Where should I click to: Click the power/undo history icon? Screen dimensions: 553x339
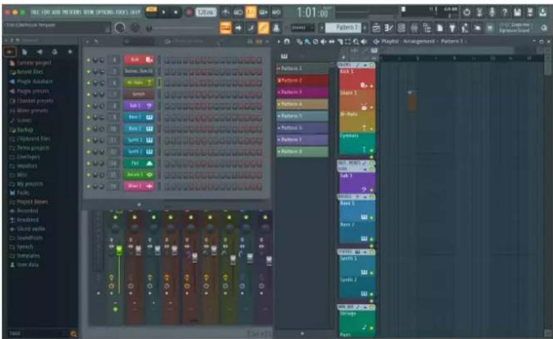tap(467, 12)
